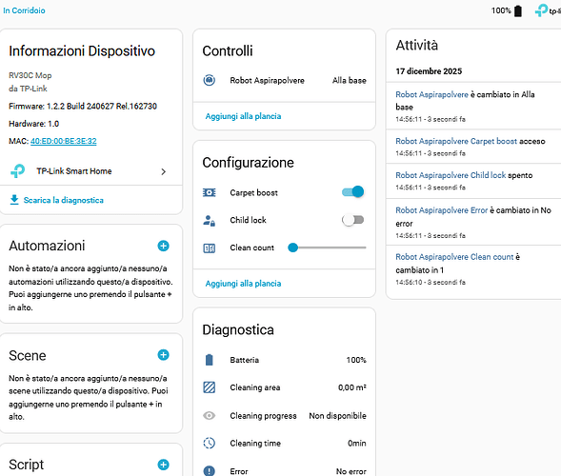This screenshot has height=476, width=561.
Task: Click Aggiungi alla plancia under Configurazione
Action: coord(243,284)
